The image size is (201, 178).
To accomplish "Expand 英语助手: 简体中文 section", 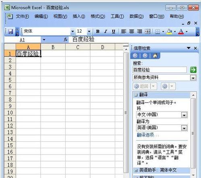I will coord(136,170).
